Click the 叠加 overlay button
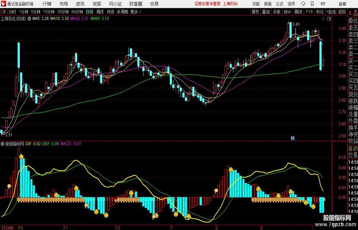 pos(266,12)
